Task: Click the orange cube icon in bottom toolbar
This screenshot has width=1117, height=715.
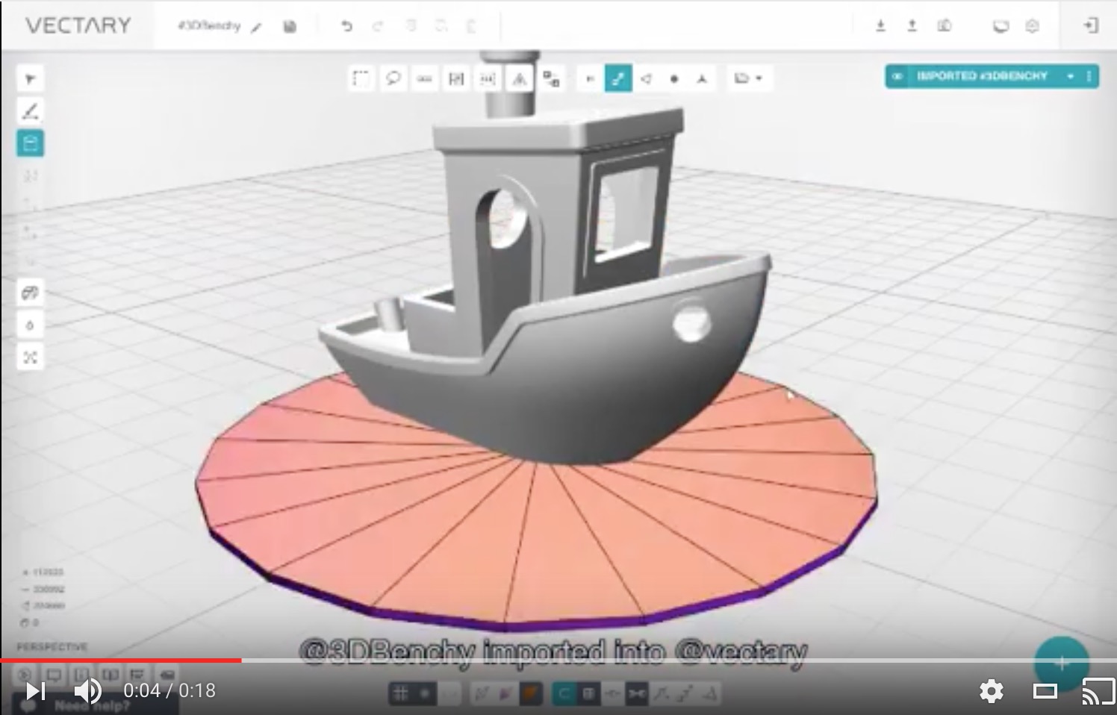Action: (529, 693)
